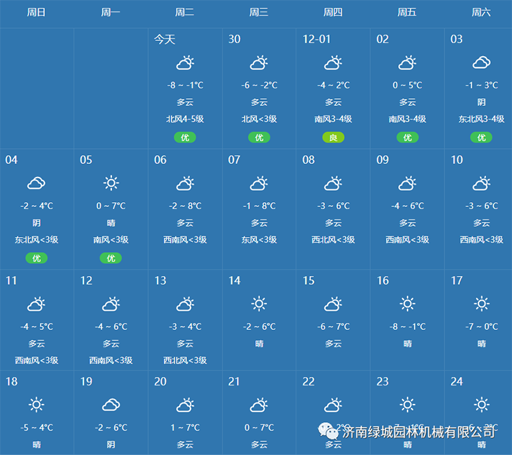Select the sun icon on day 14

[x=259, y=304]
